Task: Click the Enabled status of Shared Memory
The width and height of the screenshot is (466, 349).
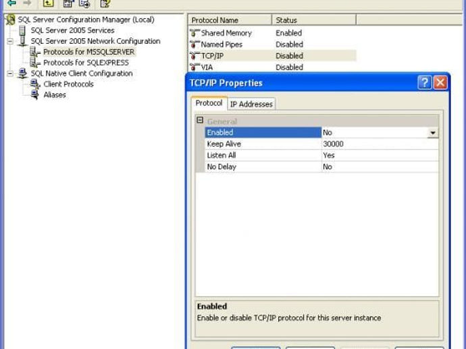Action: pos(289,33)
